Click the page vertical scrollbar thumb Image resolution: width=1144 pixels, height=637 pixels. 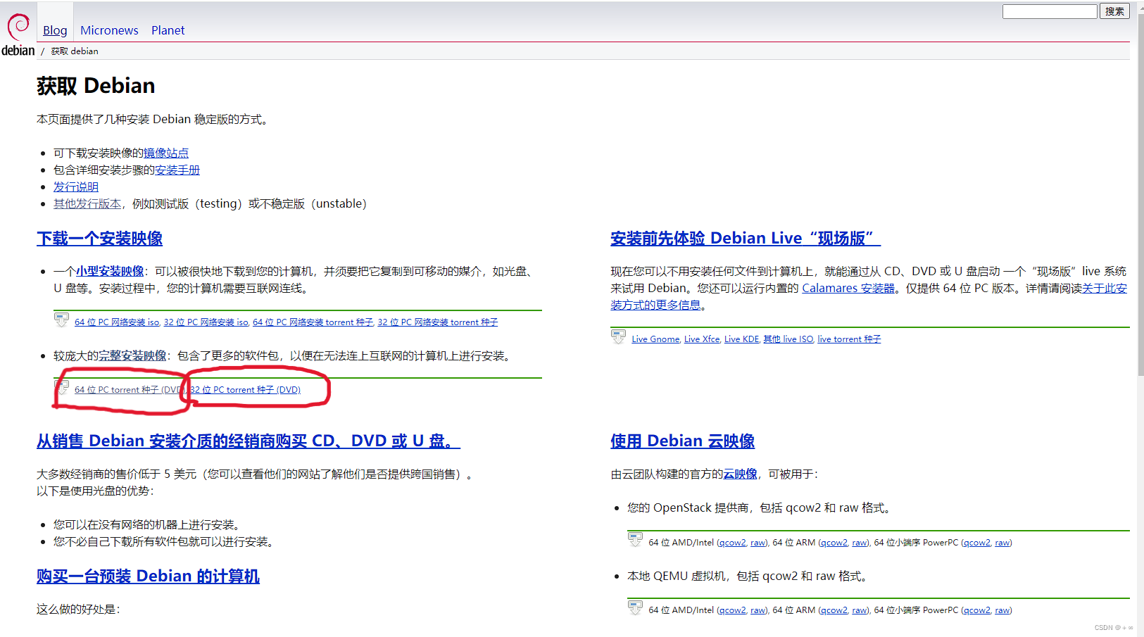click(1140, 194)
